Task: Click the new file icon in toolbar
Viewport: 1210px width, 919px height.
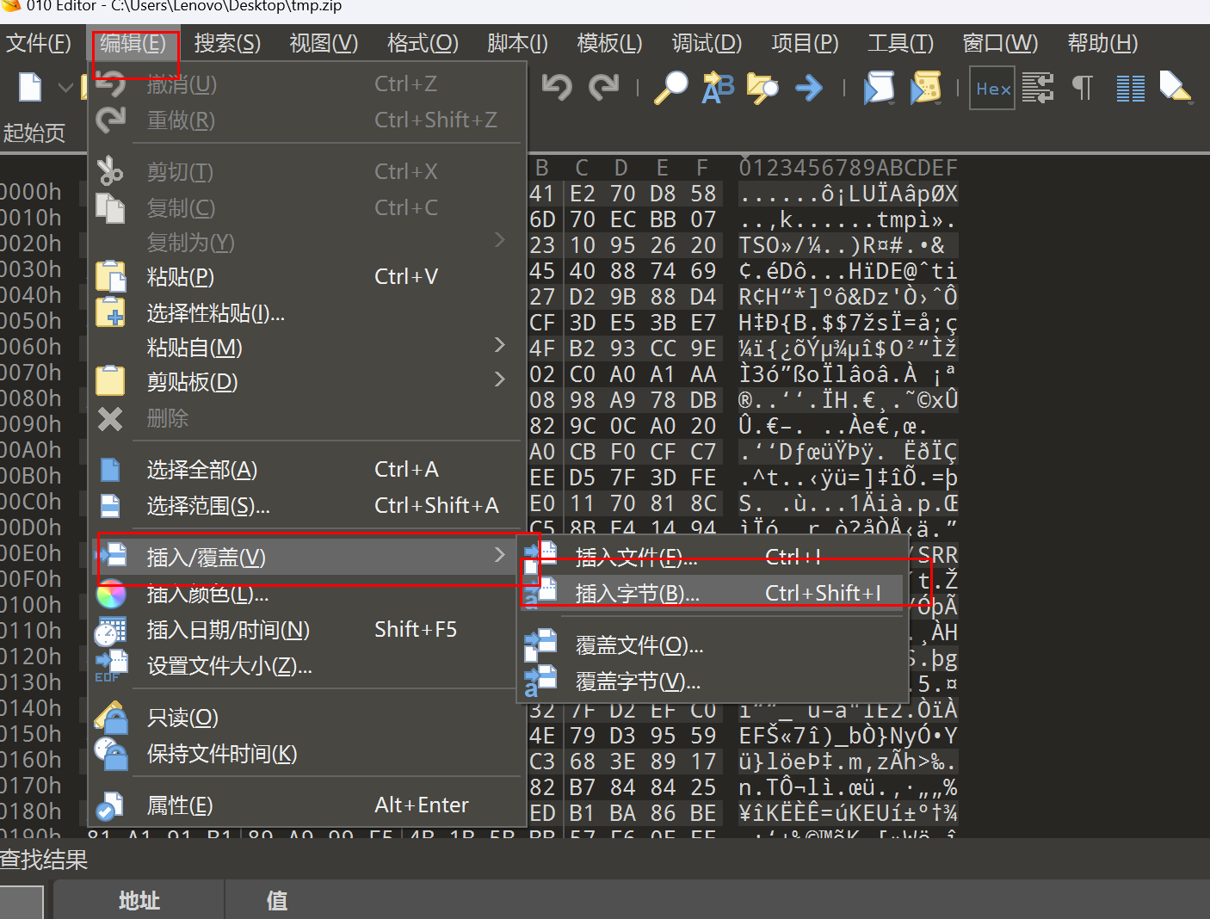Action: pyautogui.click(x=30, y=87)
